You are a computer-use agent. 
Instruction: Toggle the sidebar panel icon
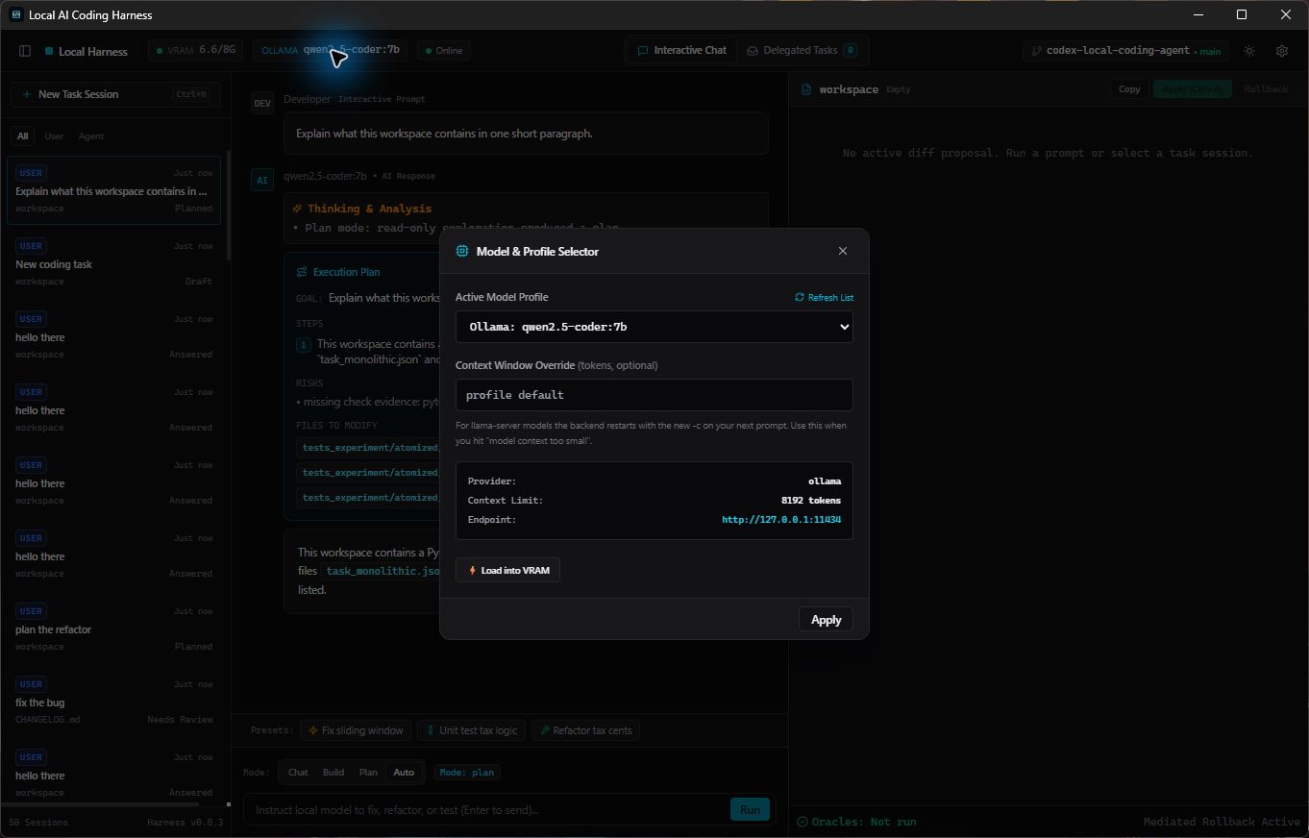(x=25, y=51)
